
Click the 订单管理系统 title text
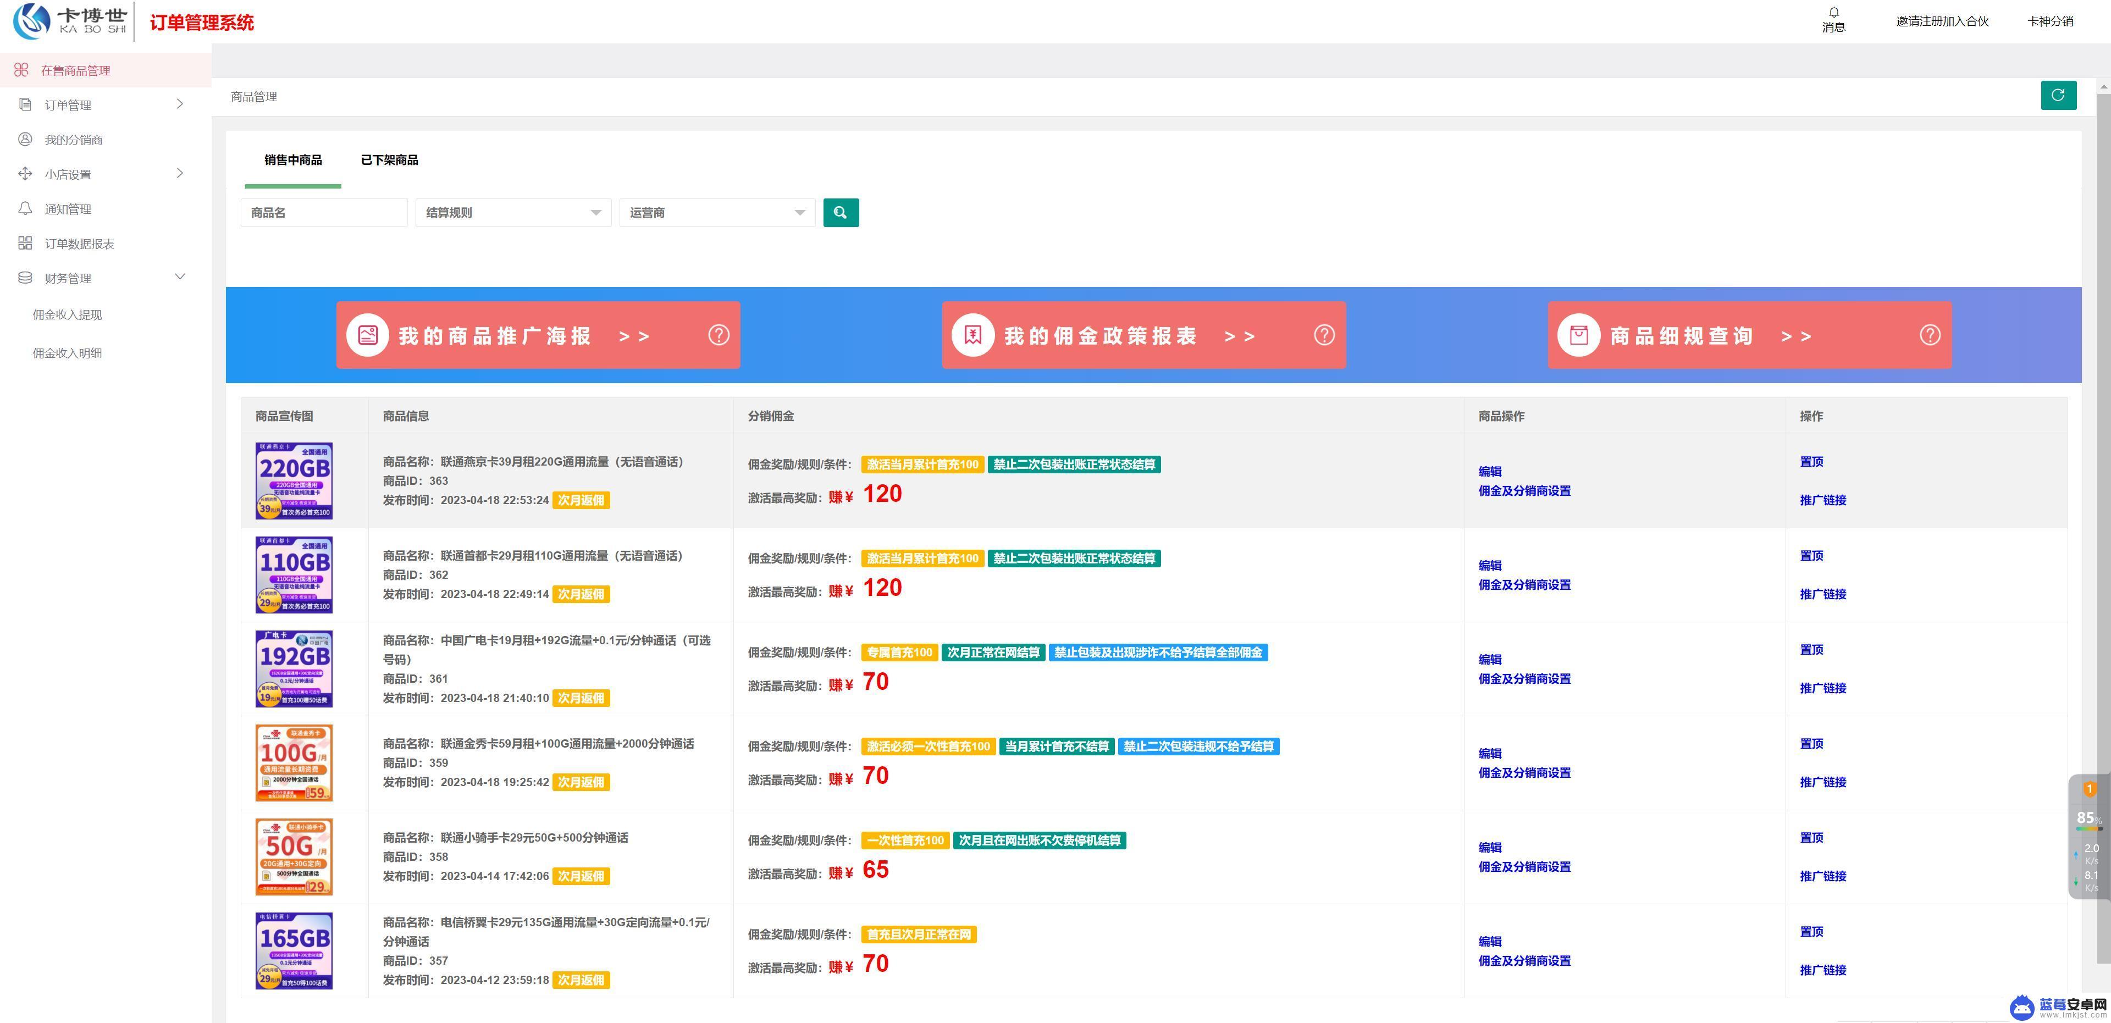click(x=202, y=22)
